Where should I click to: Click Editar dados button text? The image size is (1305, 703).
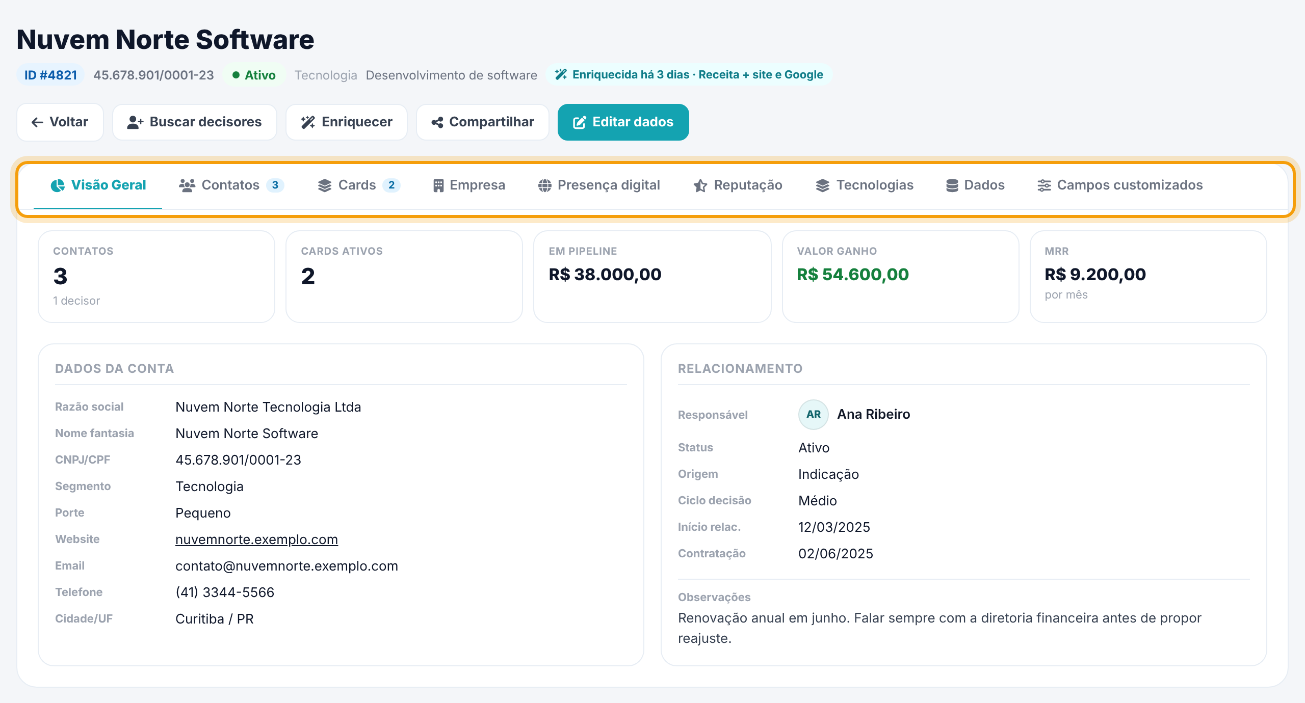tap(633, 122)
